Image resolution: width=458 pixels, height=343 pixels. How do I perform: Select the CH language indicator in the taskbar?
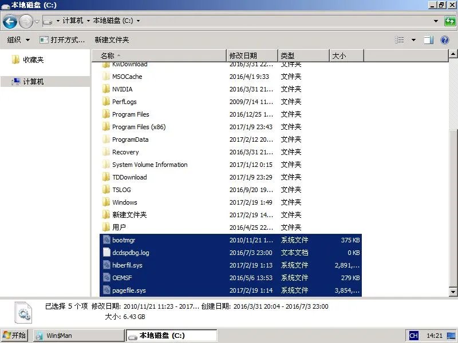pyautogui.click(x=413, y=335)
